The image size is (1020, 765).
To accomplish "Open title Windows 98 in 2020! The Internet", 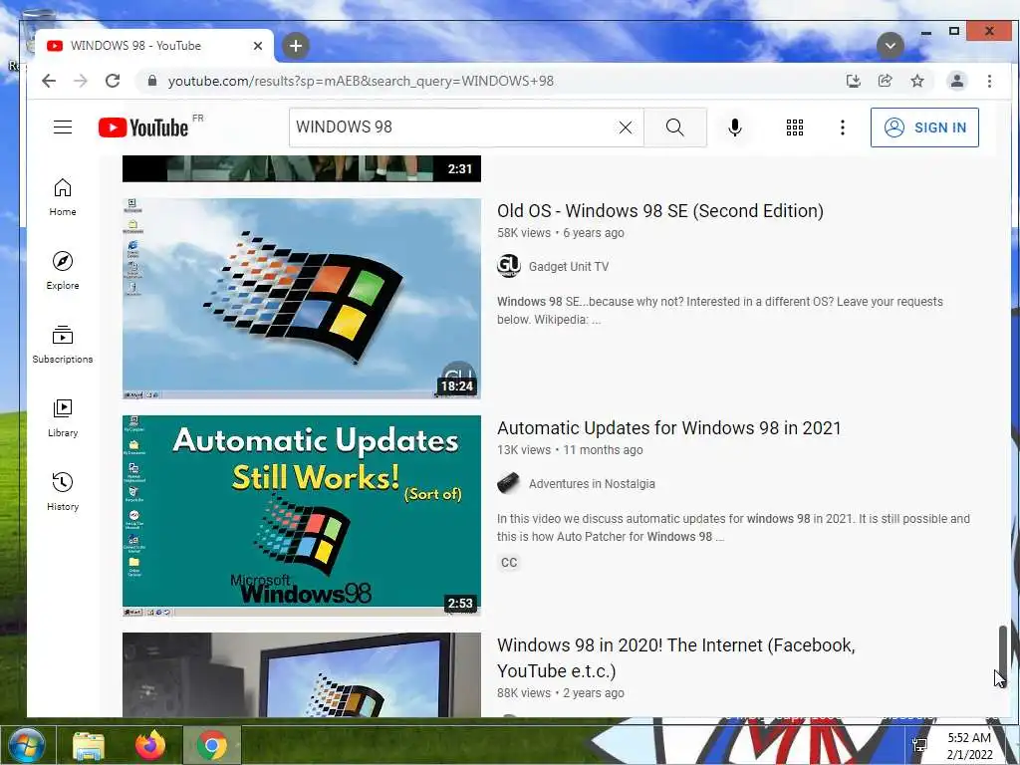I will (676, 657).
